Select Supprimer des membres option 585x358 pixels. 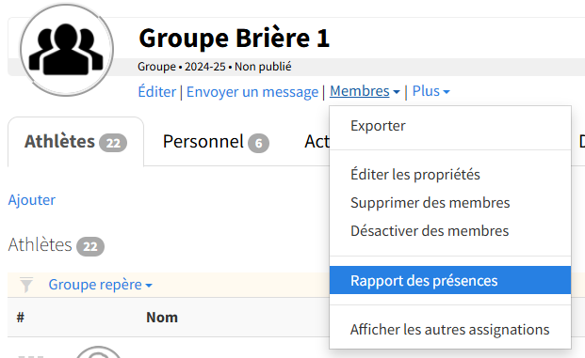tap(450, 203)
